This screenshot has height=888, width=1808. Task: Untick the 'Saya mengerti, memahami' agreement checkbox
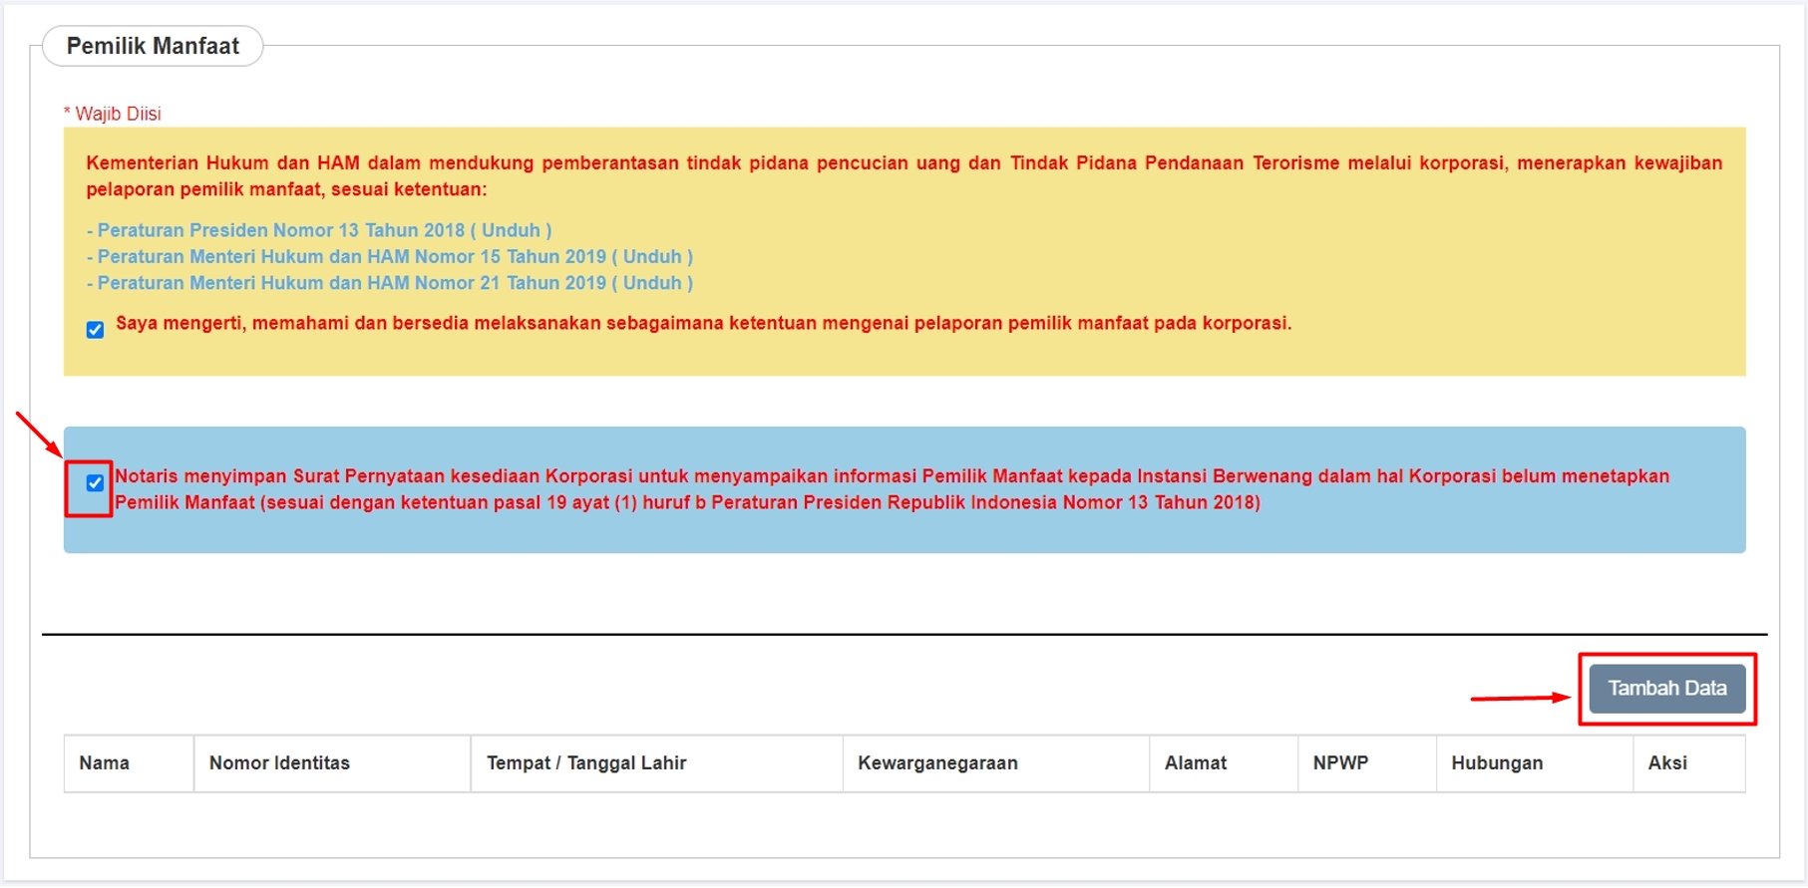point(95,330)
